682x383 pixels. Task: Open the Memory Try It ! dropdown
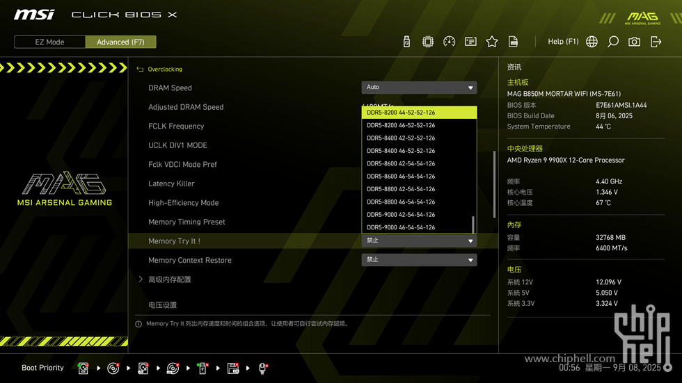(x=419, y=241)
